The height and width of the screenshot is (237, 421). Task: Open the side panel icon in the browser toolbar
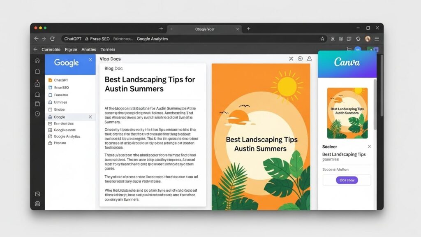[349, 39]
